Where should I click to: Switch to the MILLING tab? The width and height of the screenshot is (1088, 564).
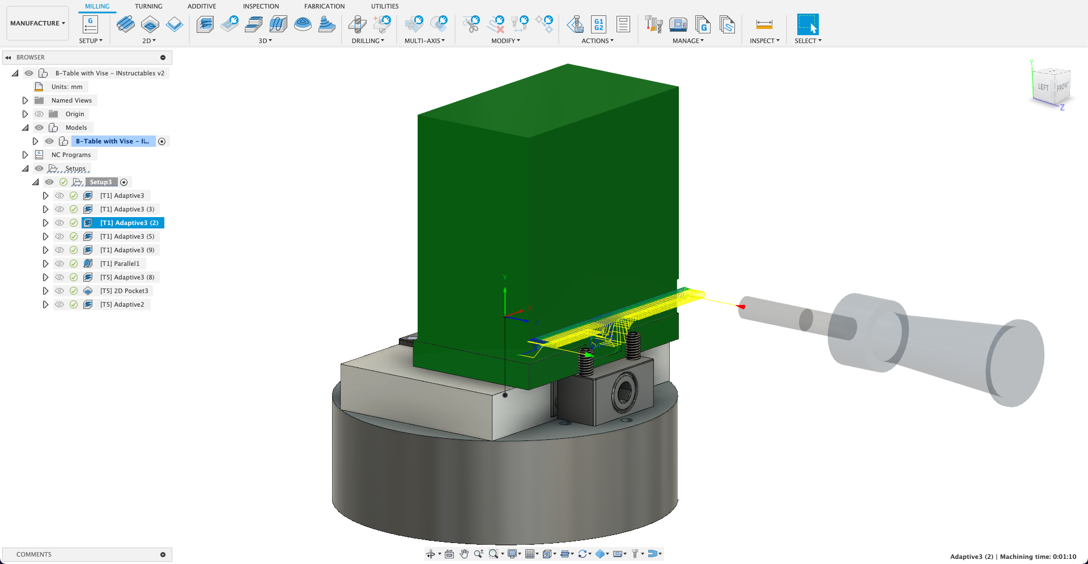point(97,6)
